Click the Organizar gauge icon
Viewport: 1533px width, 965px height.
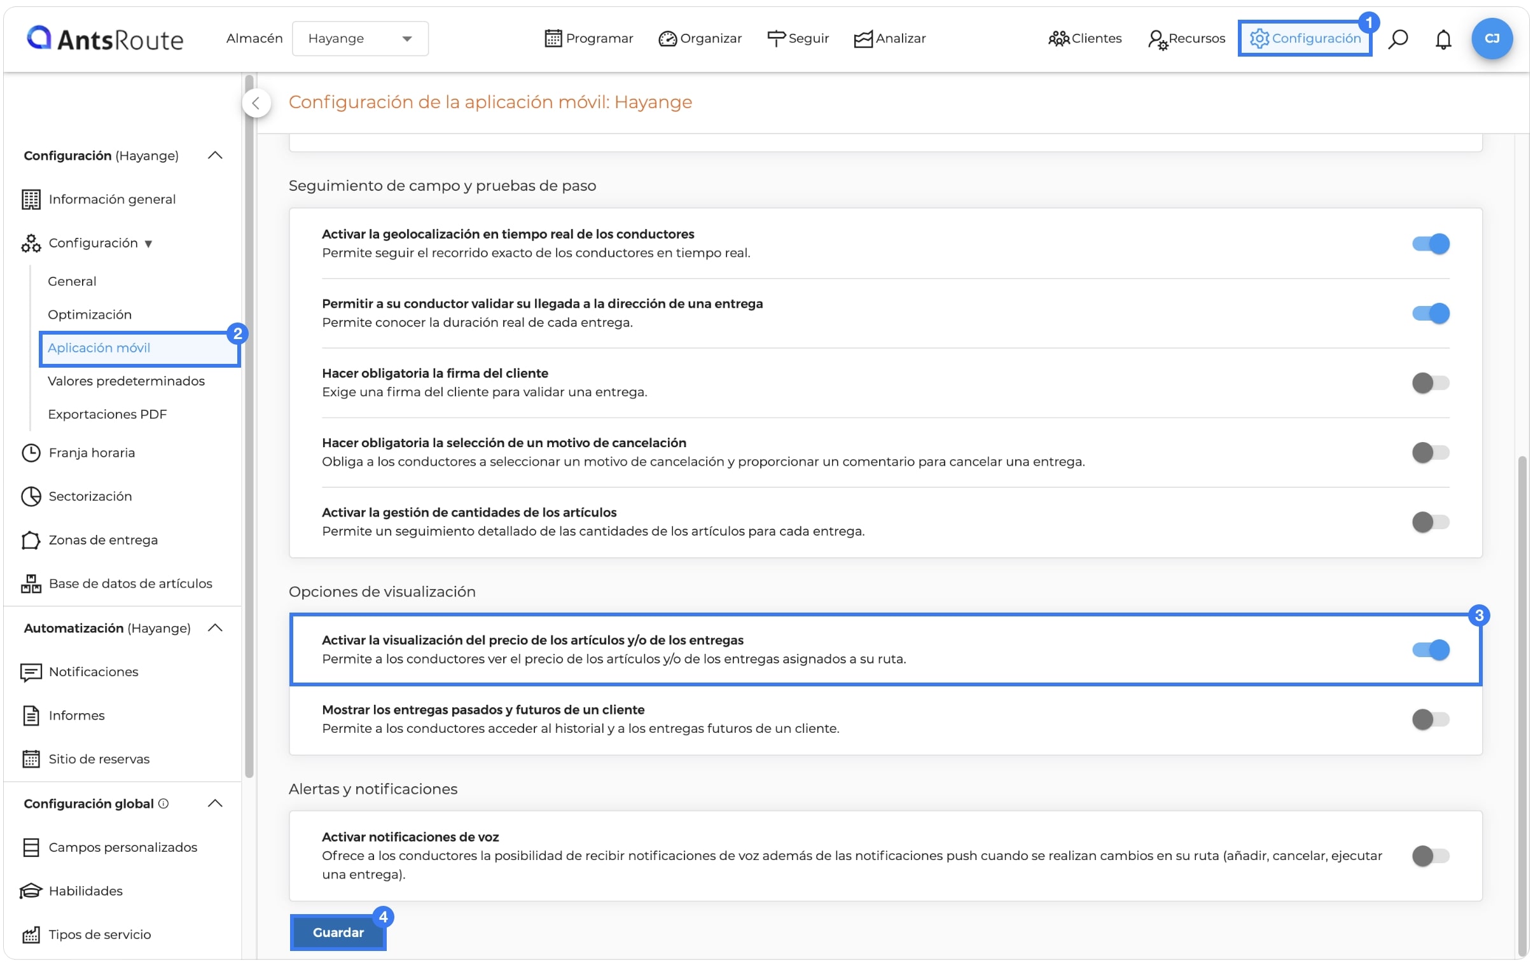(x=667, y=39)
